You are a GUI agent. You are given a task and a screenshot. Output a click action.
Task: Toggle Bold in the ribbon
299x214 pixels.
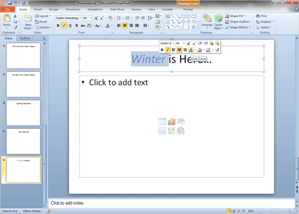pos(58,25)
